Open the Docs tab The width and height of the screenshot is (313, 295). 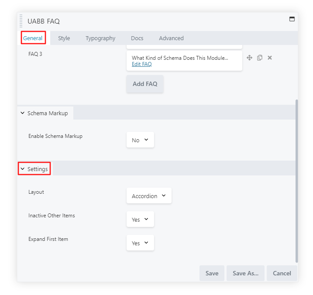coord(137,38)
